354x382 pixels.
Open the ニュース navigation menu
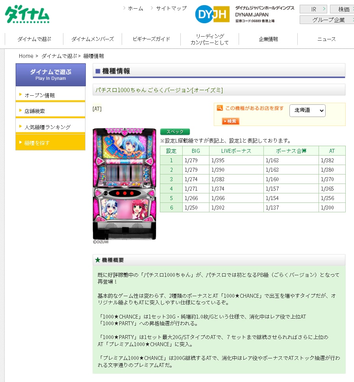[x=326, y=39]
